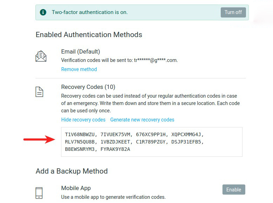Click the Add a Backup Method heading
The width and height of the screenshot is (273, 203).
tap(72, 171)
